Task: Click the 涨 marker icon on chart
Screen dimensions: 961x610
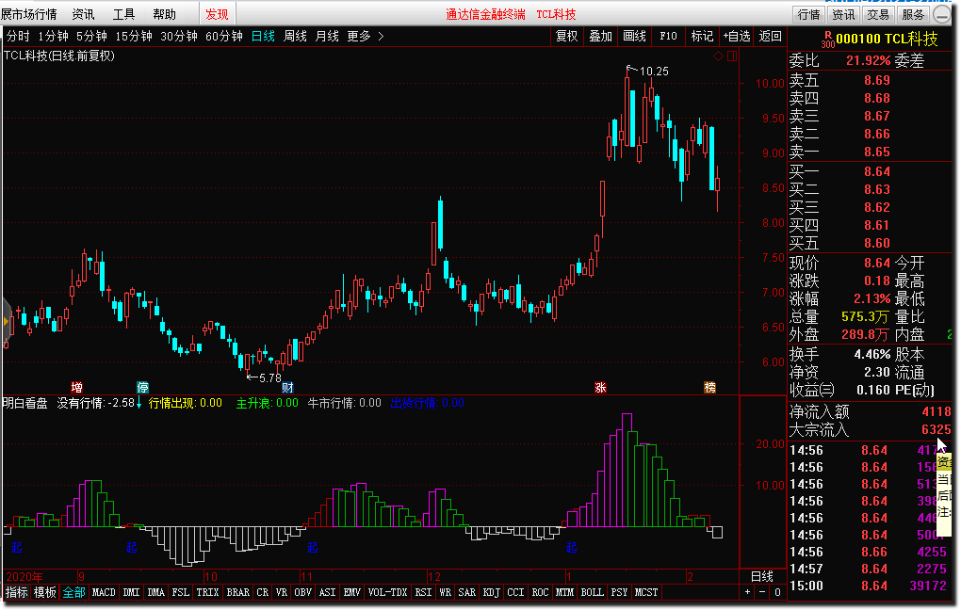Action: 600,387
